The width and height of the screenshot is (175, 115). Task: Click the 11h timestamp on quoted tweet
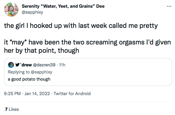(x=62, y=65)
